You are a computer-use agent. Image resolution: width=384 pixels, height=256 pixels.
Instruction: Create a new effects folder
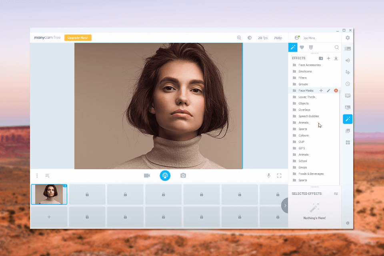(x=320, y=58)
